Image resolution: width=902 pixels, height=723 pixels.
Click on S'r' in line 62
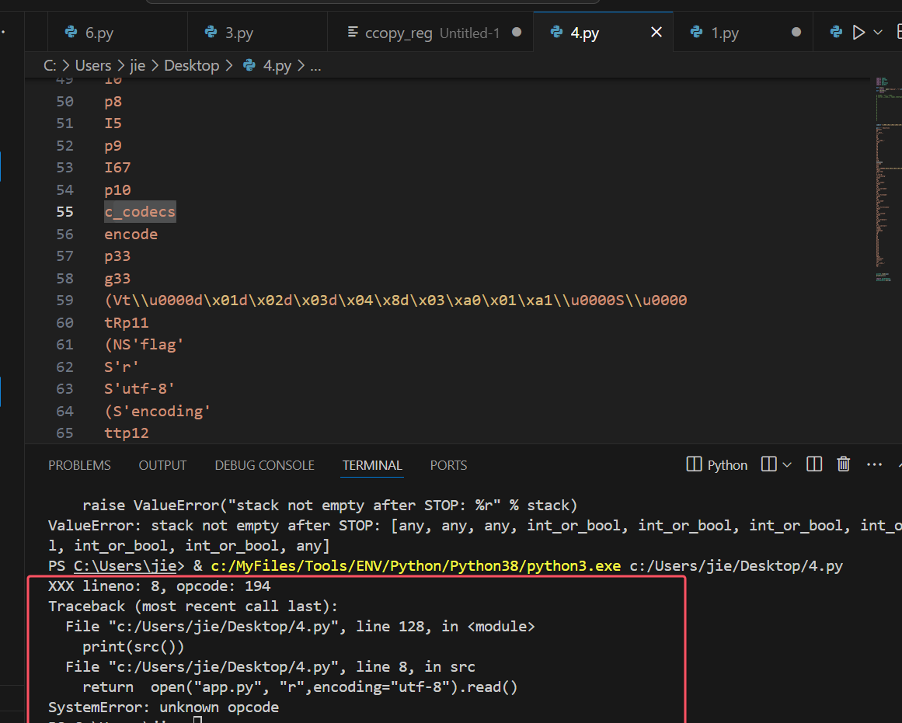pos(121,367)
